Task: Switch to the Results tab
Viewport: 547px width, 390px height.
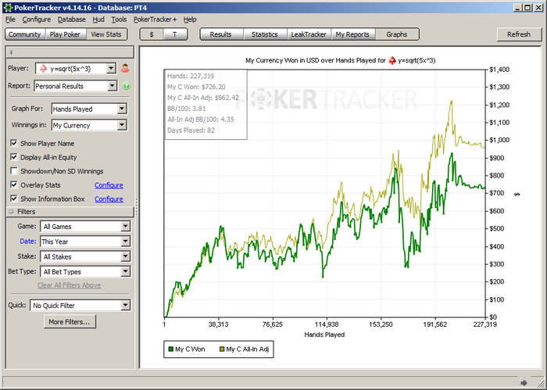Action: tap(221, 34)
